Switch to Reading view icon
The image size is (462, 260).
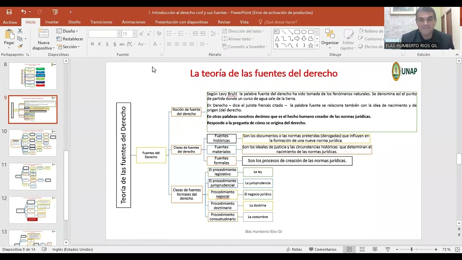pyautogui.click(x=375, y=249)
